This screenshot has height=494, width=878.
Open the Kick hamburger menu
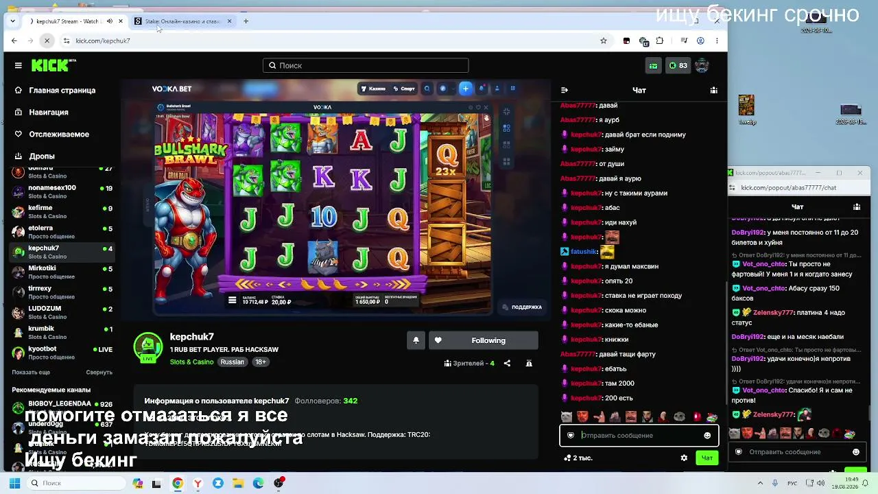pos(19,66)
